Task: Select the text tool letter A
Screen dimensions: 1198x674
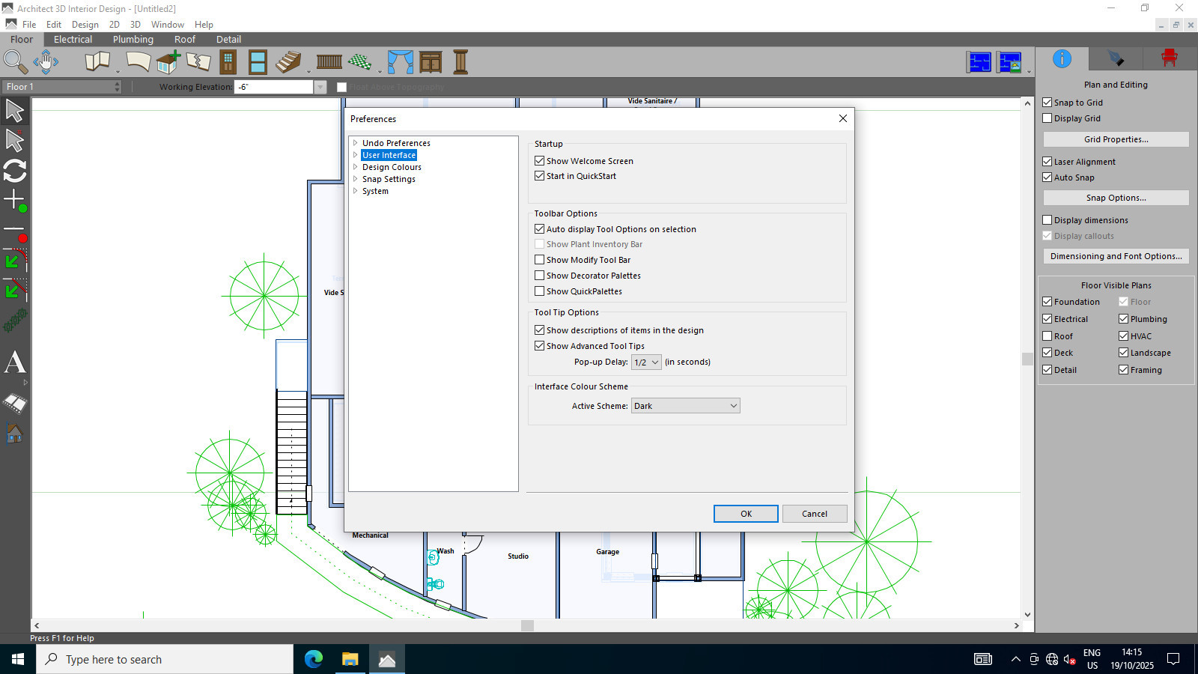Action: pyautogui.click(x=15, y=363)
